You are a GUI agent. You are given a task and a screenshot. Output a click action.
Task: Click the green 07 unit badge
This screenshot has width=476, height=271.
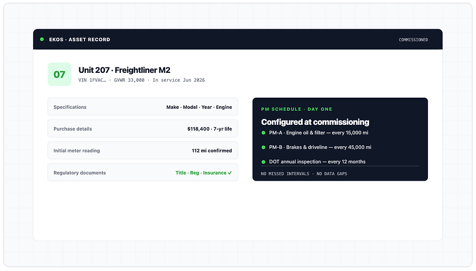click(59, 74)
